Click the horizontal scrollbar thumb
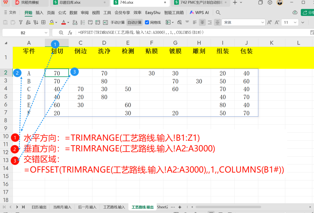 click(x=228, y=207)
